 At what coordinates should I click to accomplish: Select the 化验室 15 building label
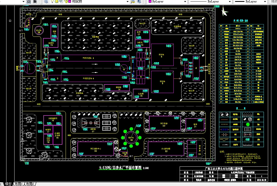pyautogui.click(x=141, y=95)
